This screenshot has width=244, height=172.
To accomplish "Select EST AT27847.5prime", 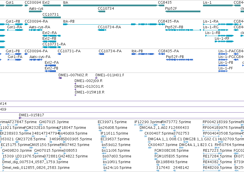I will [13, 125].
